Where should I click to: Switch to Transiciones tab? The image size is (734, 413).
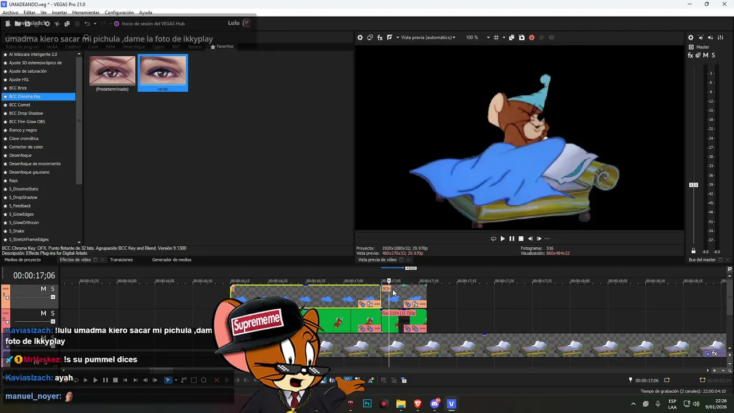(122, 260)
